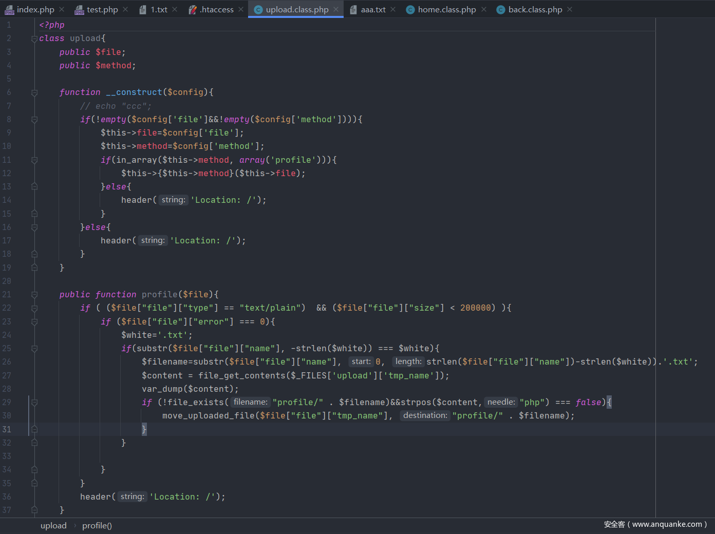Fold the file_exists if block at line 29
This screenshot has height=534, width=715.
pos(34,403)
